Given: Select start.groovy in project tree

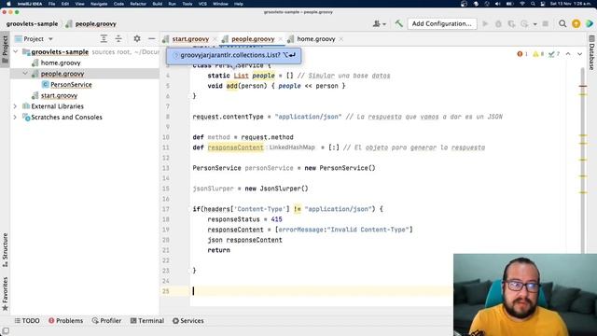Looking at the screenshot, I should [x=59, y=95].
